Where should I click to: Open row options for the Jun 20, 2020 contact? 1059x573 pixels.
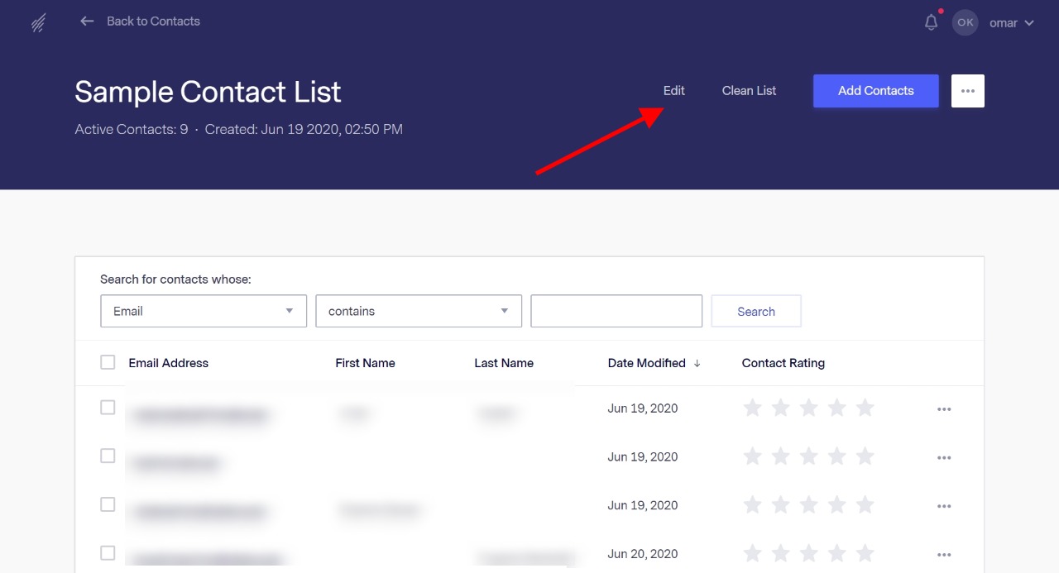(x=944, y=556)
